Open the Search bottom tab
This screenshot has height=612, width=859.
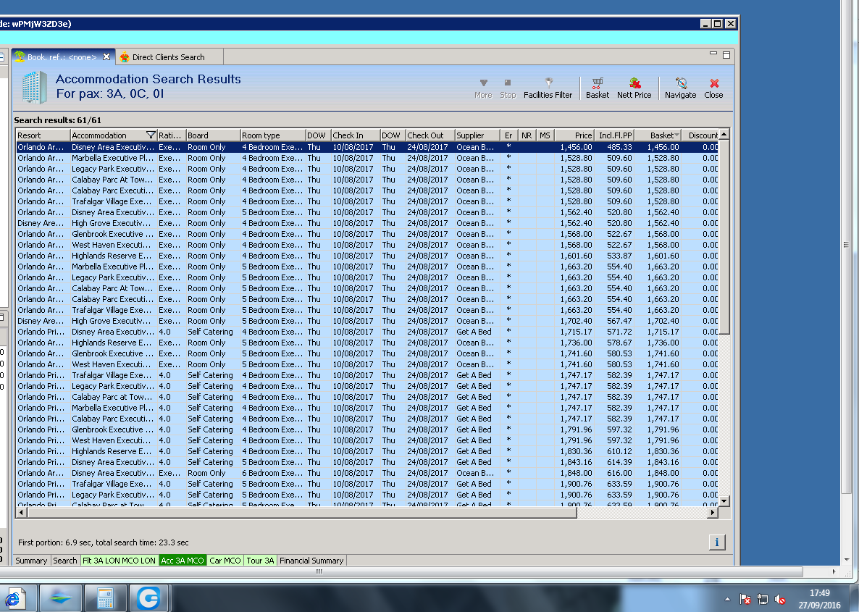(x=65, y=561)
